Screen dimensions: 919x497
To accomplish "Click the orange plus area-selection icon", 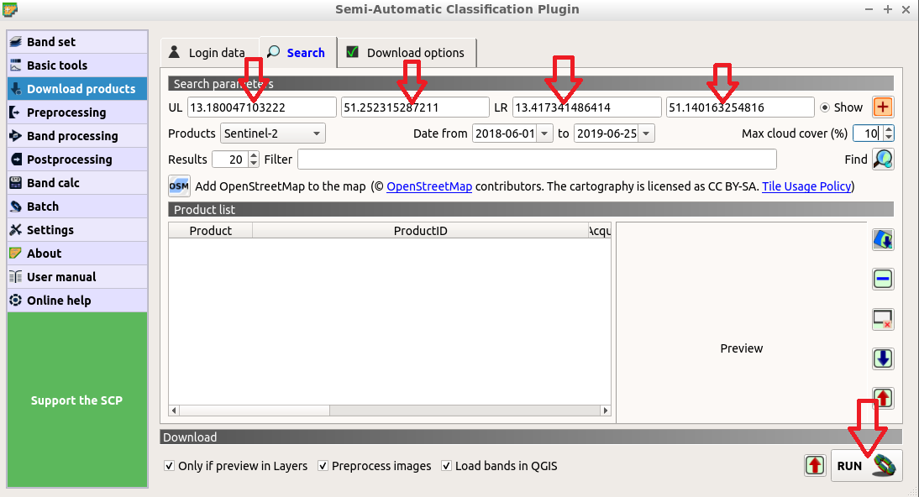I will click(882, 107).
